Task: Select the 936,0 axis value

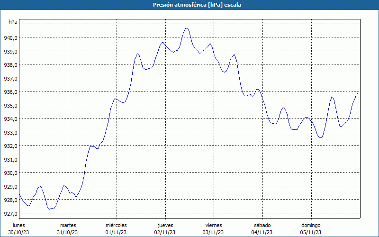Action: click(10, 91)
